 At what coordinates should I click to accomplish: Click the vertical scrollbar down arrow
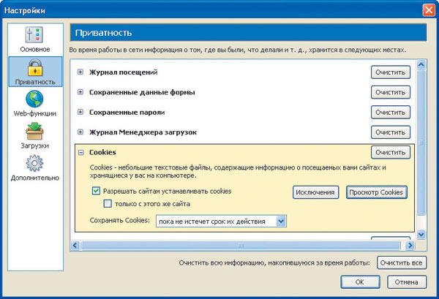coord(421,234)
